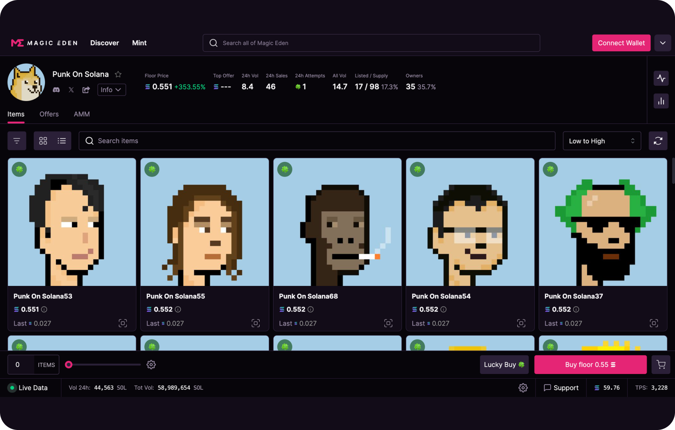Screen dimensions: 675x430
Task: Click the items count input showing 0
Action: tap(21, 365)
